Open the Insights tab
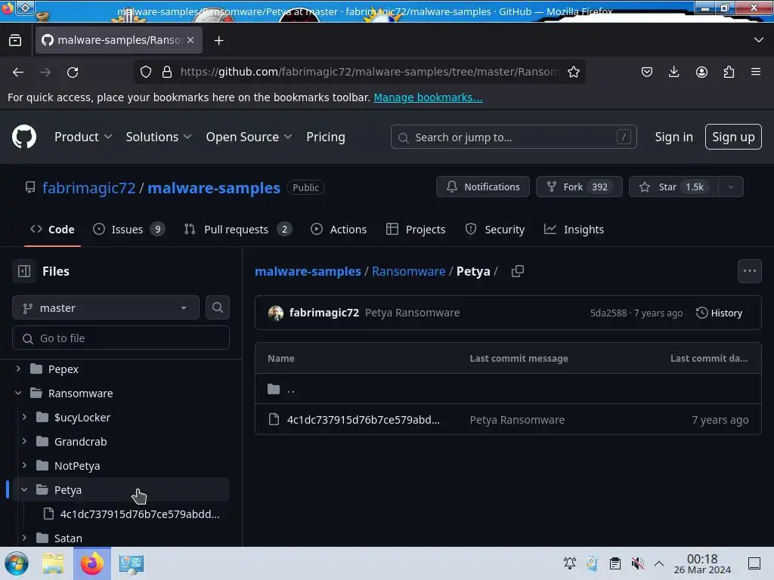The image size is (774, 580). coord(574,230)
